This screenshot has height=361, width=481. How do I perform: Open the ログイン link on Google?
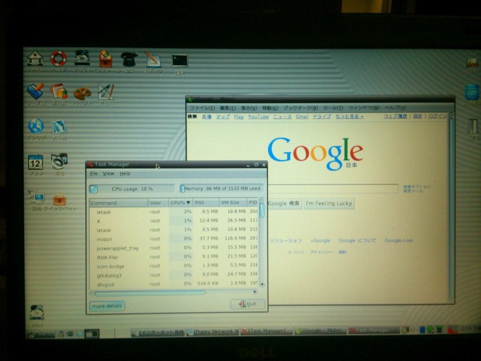437,116
